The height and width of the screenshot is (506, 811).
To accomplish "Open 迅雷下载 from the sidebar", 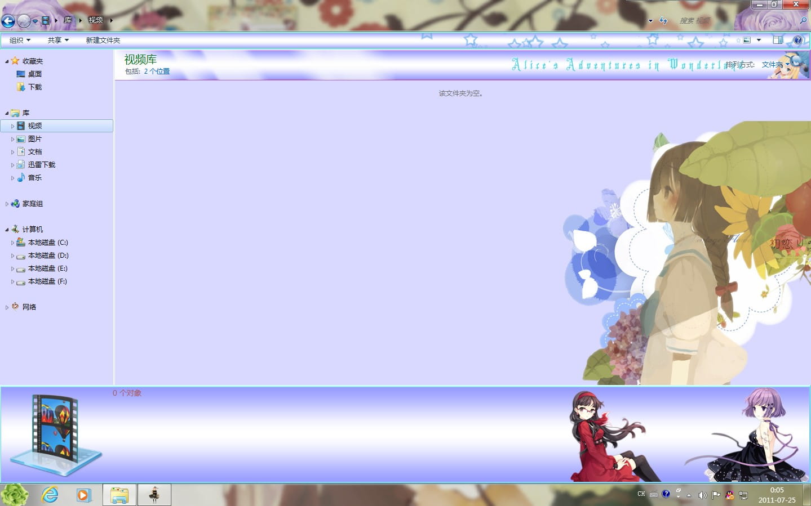I will click(42, 164).
